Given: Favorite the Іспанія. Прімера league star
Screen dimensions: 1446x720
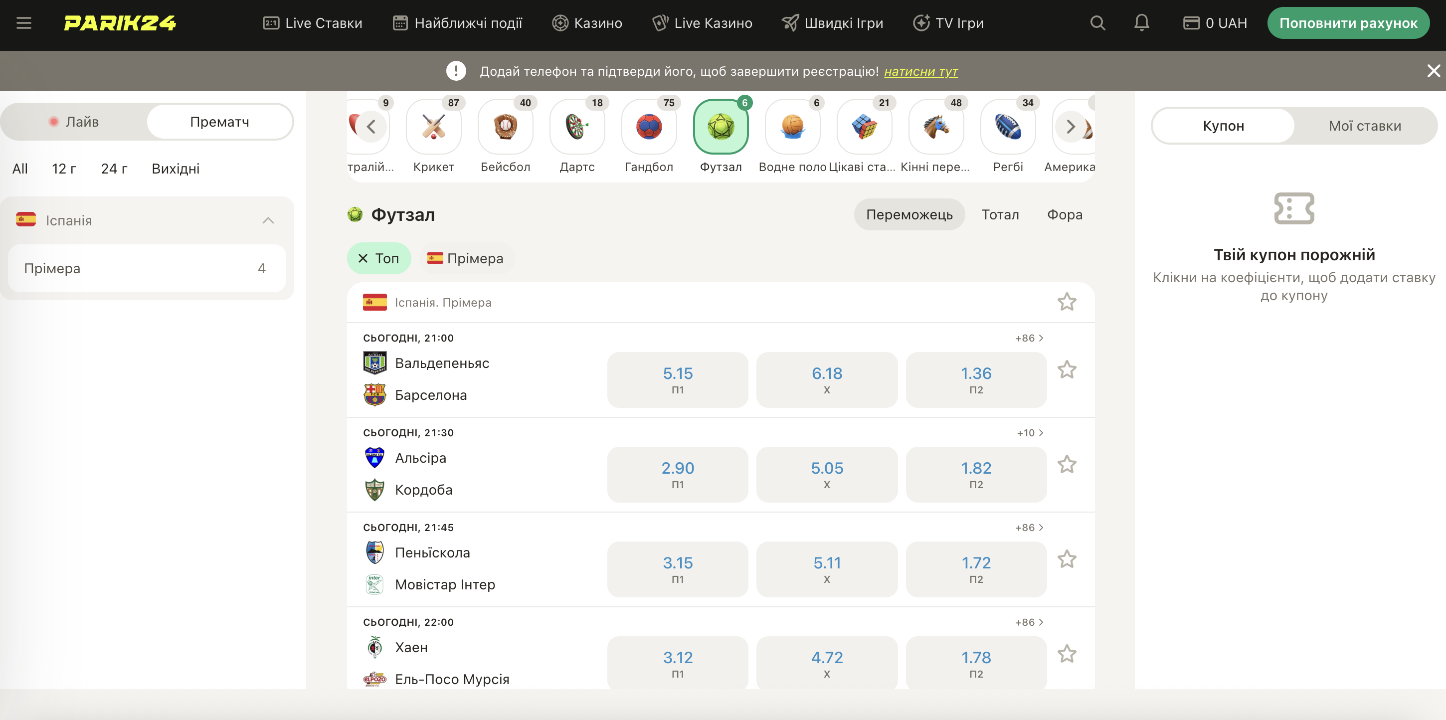Looking at the screenshot, I should point(1067,303).
